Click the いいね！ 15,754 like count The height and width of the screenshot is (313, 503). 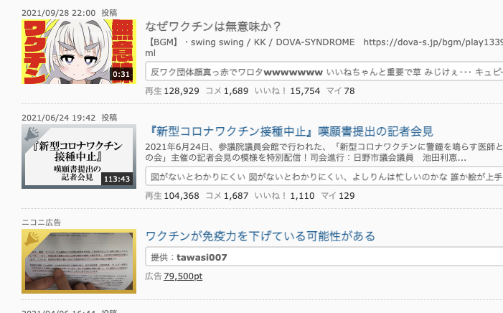pos(288,91)
